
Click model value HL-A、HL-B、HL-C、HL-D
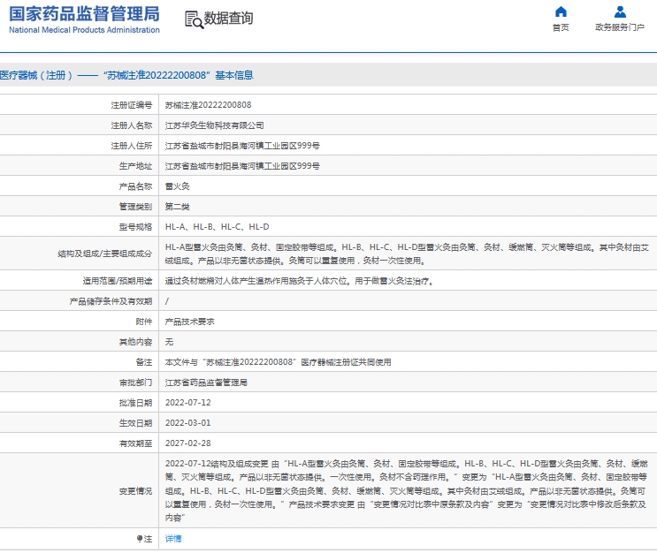[217, 227]
